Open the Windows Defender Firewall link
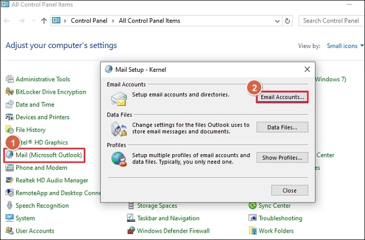Viewport: 365px width, 240px height. click(174, 231)
